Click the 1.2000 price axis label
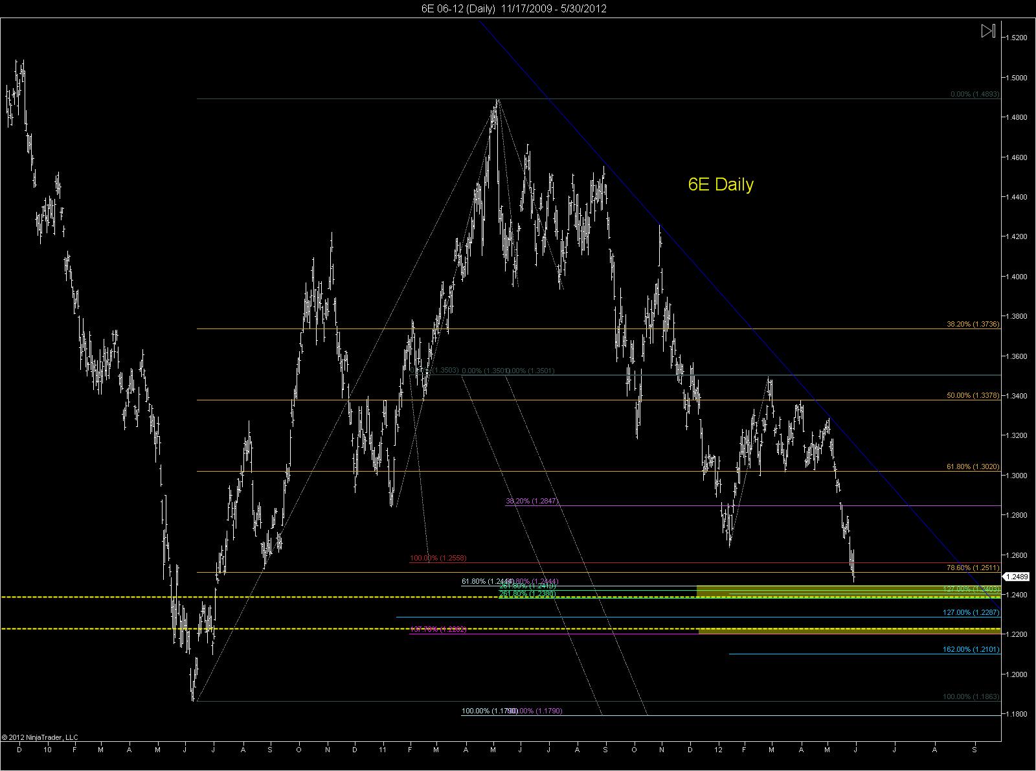The width and height of the screenshot is (1036, 771). point(1016,674)
